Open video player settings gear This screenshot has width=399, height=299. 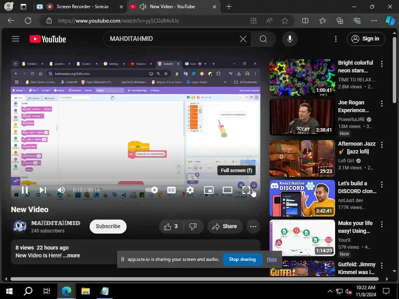tap(190, 190)
